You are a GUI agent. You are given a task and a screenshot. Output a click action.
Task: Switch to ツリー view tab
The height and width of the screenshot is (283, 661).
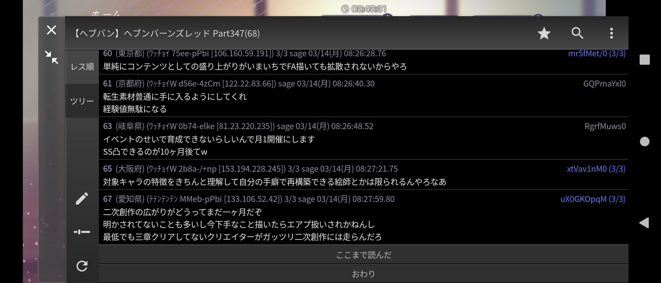(x=82, y=101)
